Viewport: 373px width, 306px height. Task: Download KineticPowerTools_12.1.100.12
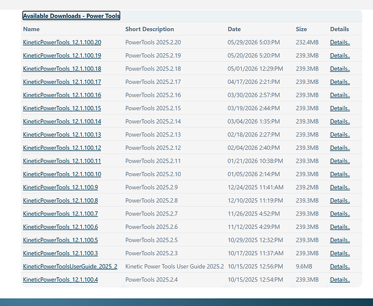[62, 148]
